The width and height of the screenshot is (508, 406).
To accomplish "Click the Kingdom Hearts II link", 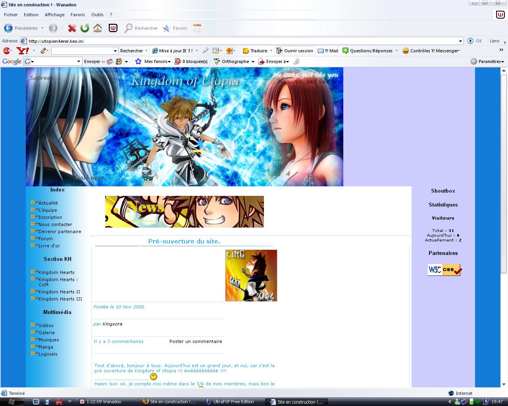I will coord(59,292).
